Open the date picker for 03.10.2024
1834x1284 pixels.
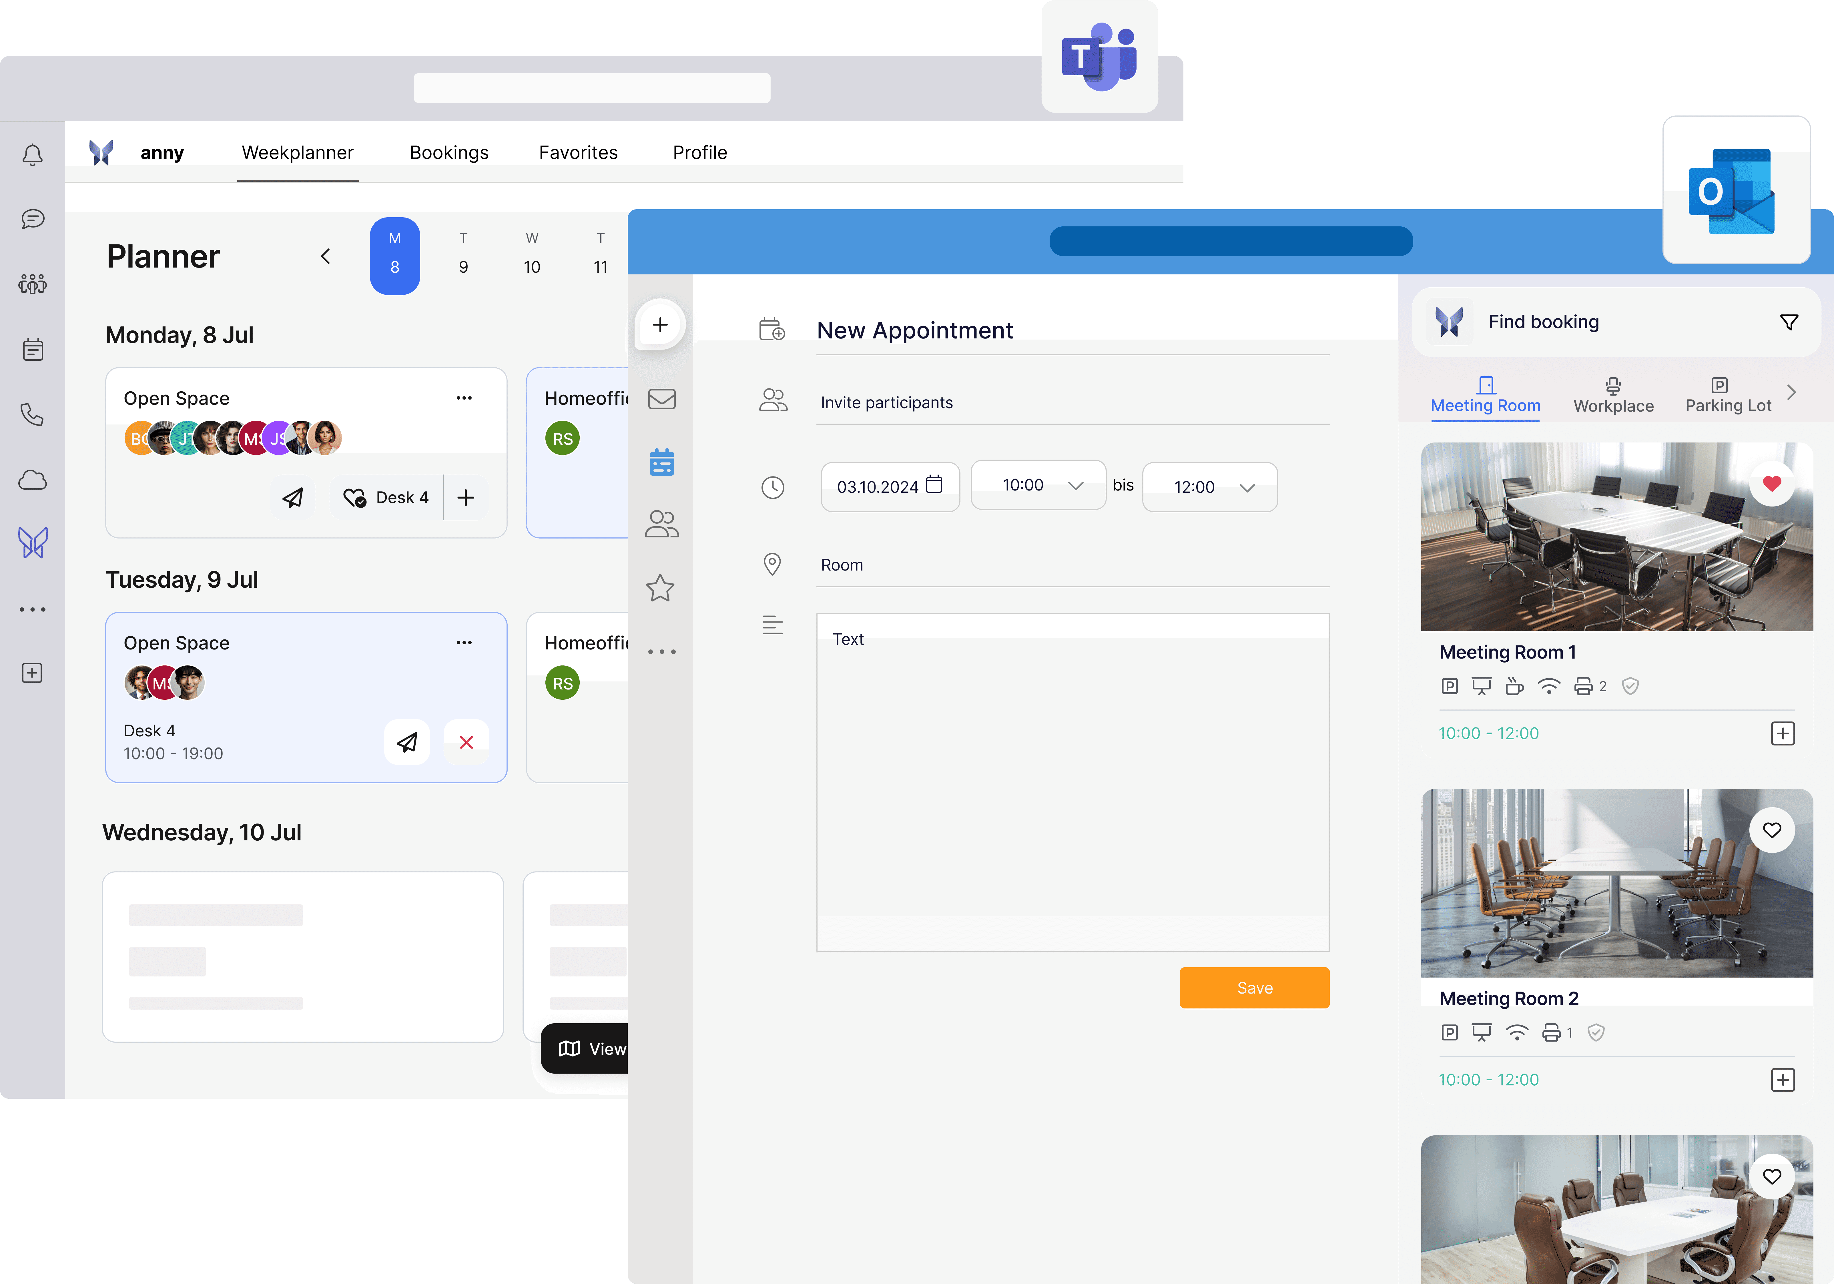934,485
